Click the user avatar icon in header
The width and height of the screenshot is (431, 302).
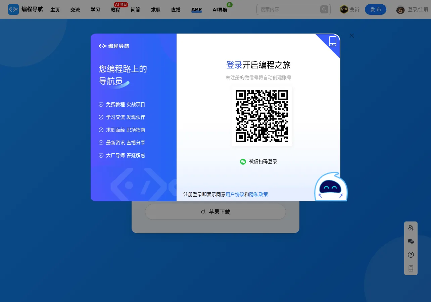[400, 10]
